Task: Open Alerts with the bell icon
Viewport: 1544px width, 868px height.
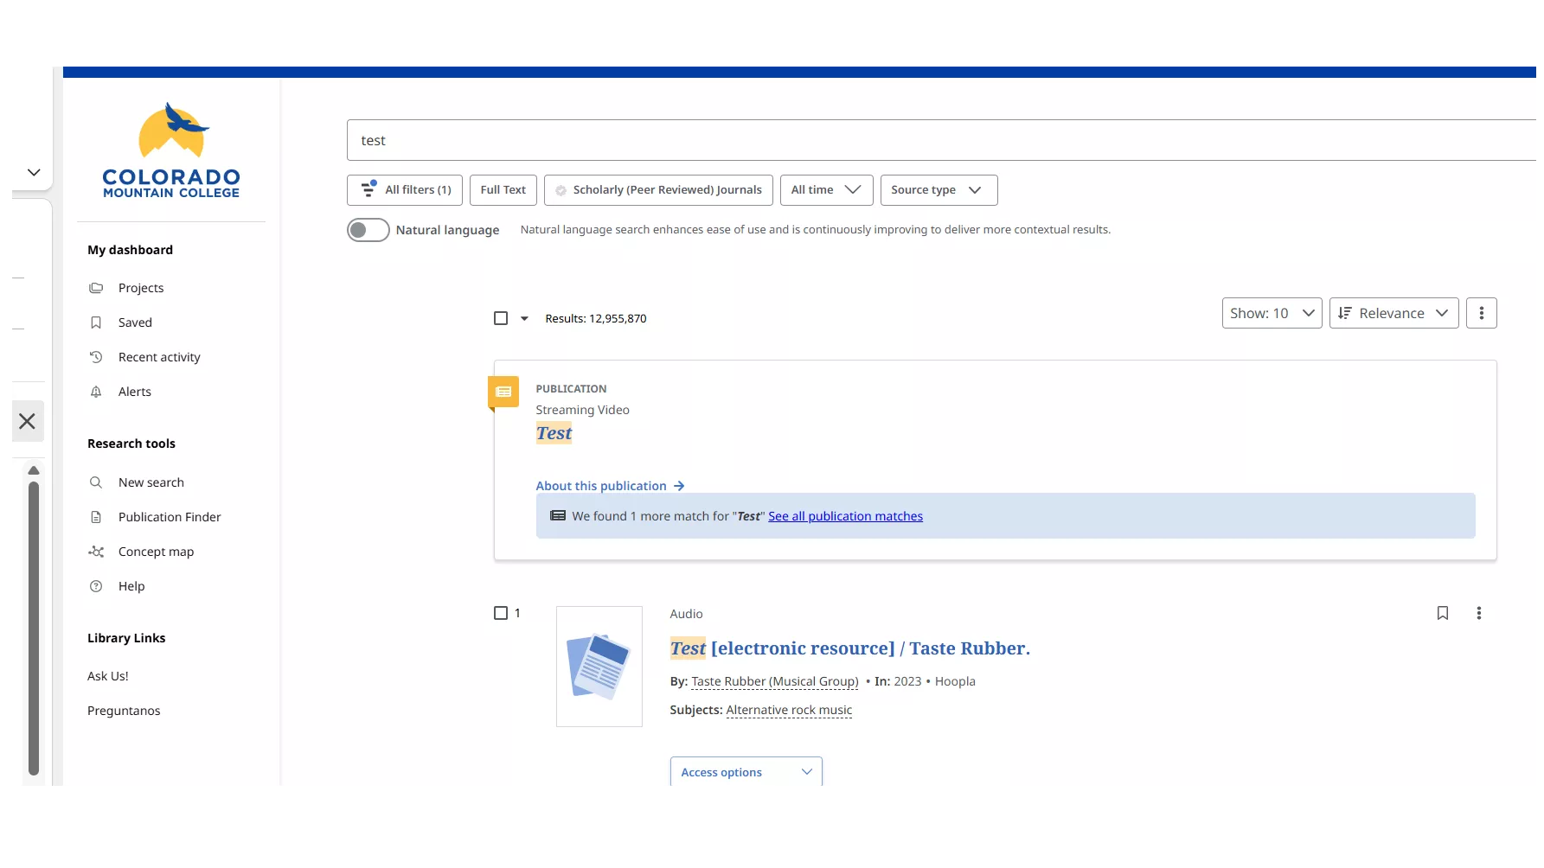Action: [134, 392]
